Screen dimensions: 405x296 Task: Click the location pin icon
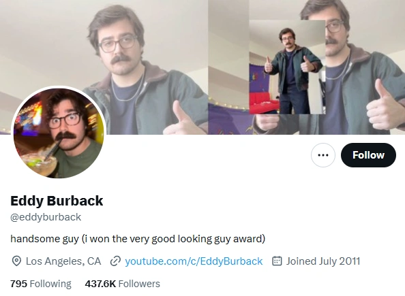(16, 261)
